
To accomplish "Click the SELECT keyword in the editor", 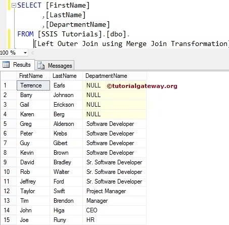I will [x=29, y=5].
